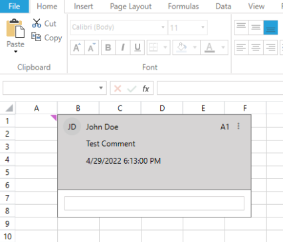This screenshot has height=242, width=283.
Task: Open the borders dropdown arrow
Action: point(165,47)
